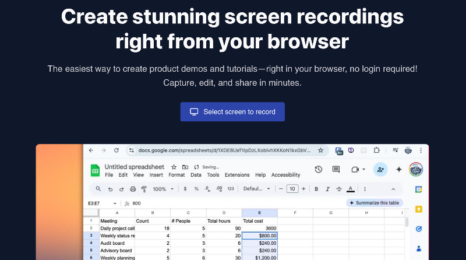Click the browser back arrow in demo
466x260 pixels.
coord(91,150)
